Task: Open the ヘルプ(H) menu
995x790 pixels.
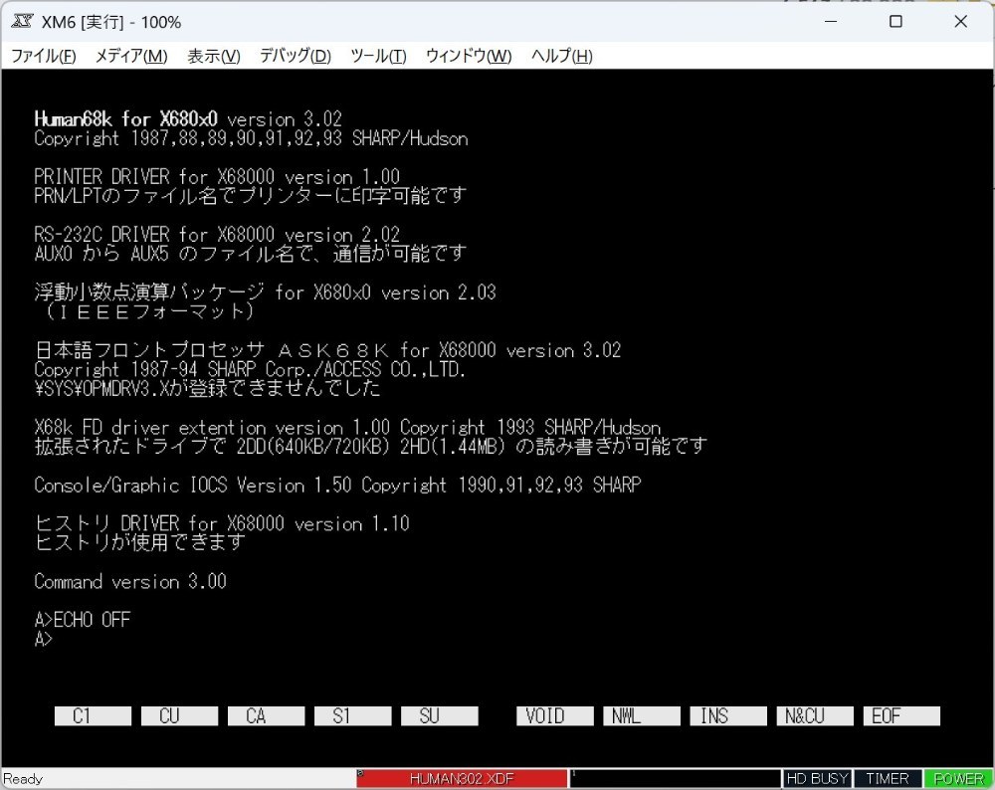Action: (x=561, y=56)
